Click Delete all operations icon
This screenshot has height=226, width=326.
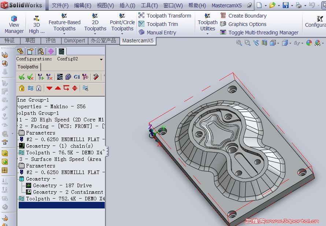pyautogui.click(x=96, y=77)
